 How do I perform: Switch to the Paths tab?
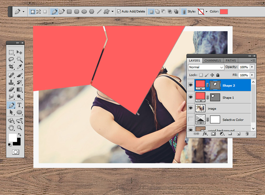point(231,60)
